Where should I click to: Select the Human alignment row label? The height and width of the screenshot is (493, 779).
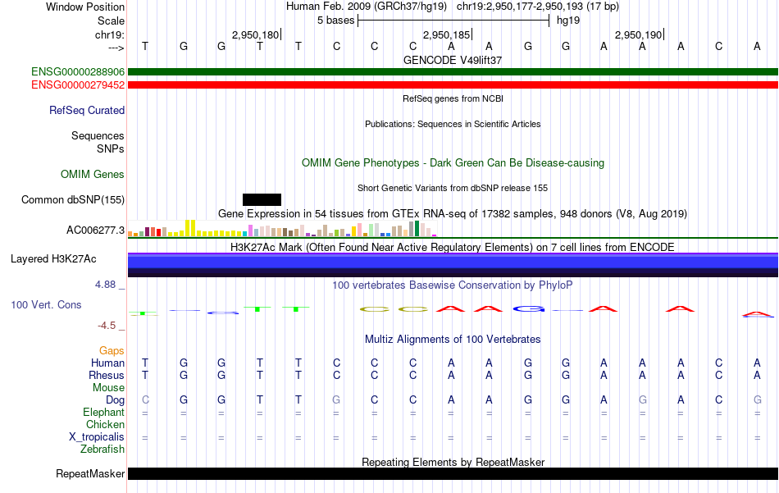tap(107, 363)
